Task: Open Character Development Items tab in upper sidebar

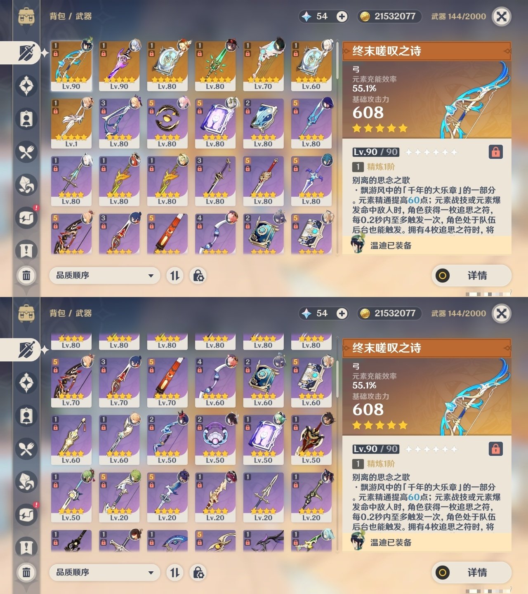Action: click(26, 119)
